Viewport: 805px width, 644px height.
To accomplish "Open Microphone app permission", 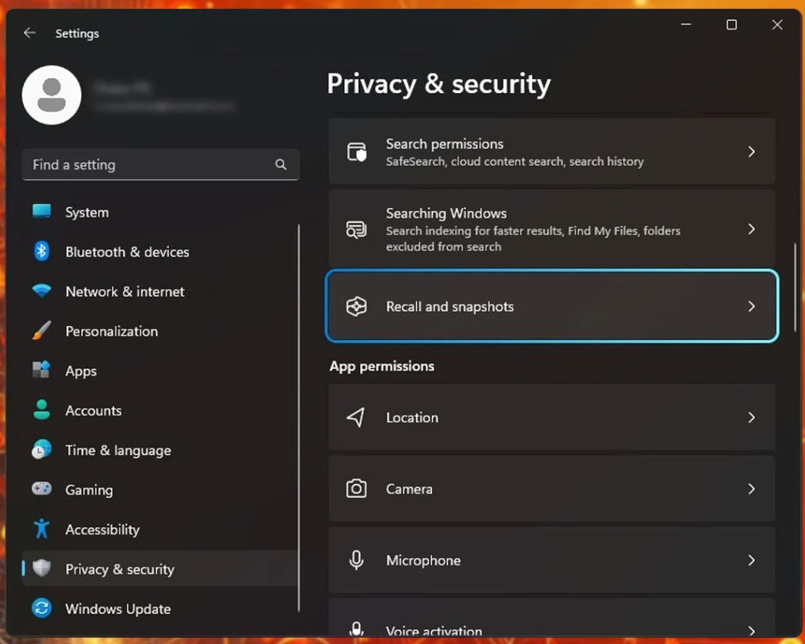I will point(552,560).
